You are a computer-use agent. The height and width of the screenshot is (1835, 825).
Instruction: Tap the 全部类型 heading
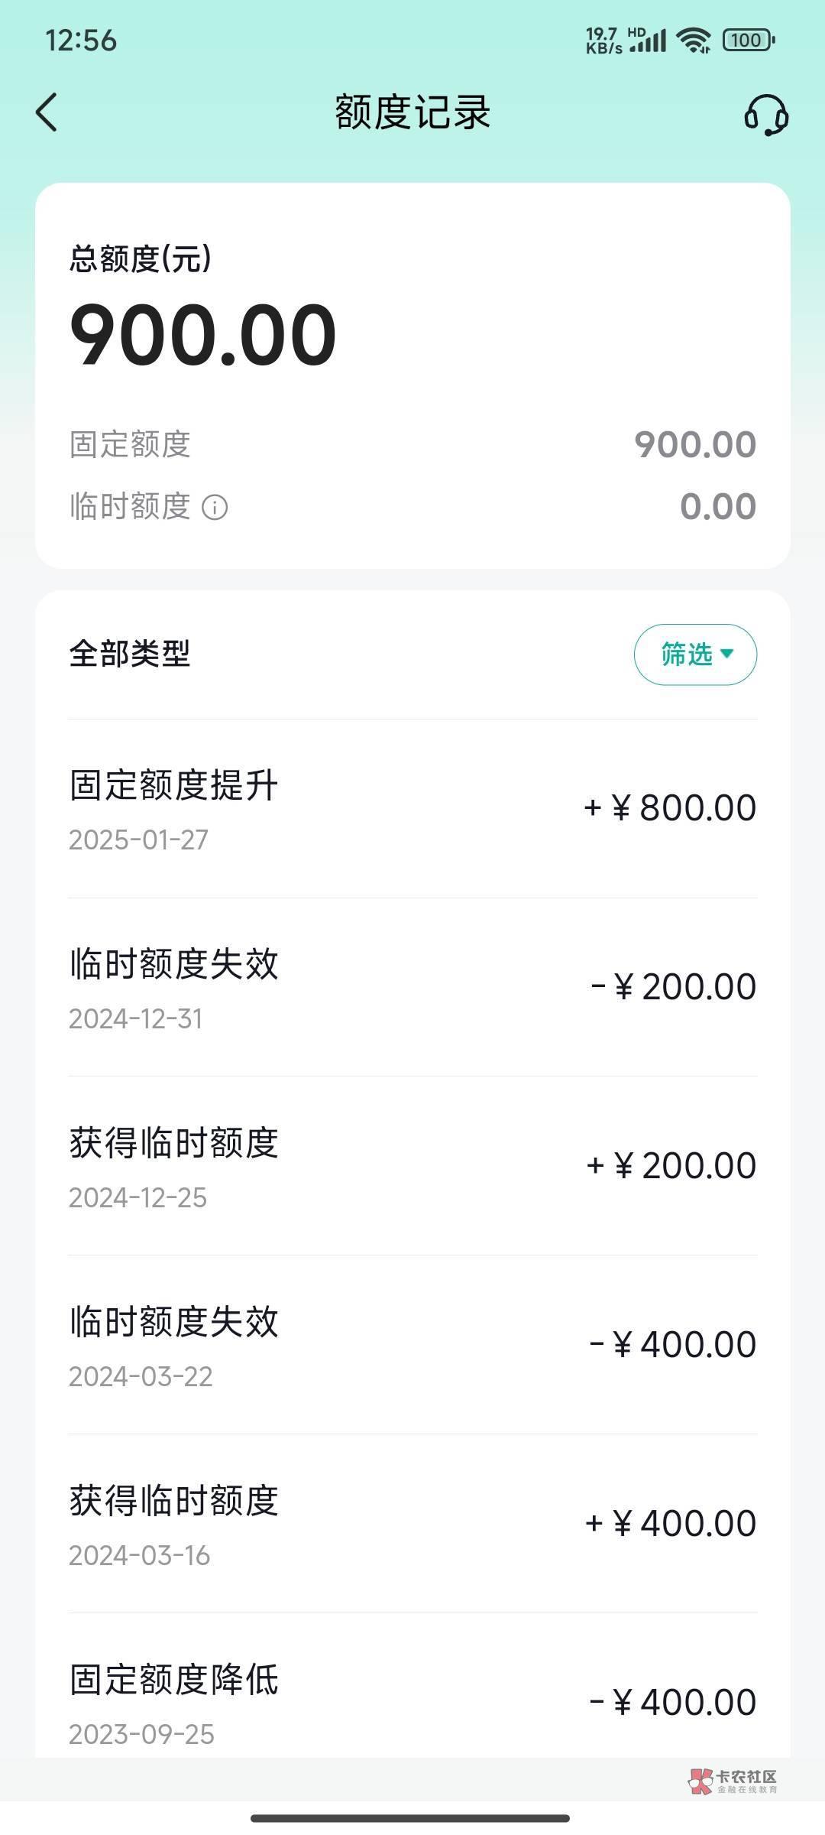click(x=130, y=654)
